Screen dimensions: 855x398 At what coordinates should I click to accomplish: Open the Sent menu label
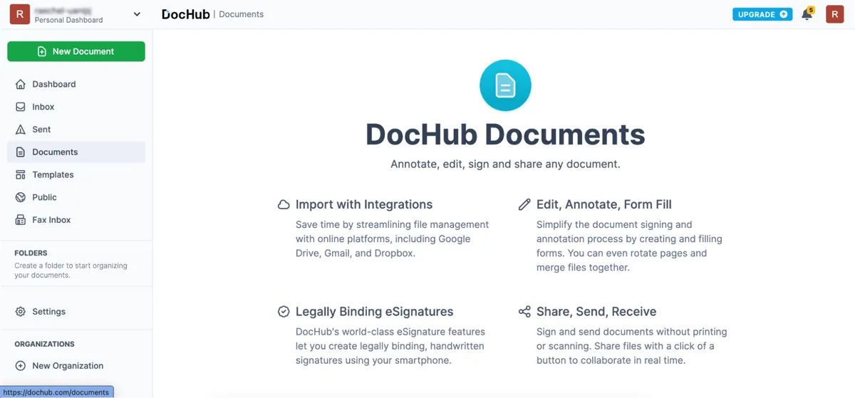(41, 130)
